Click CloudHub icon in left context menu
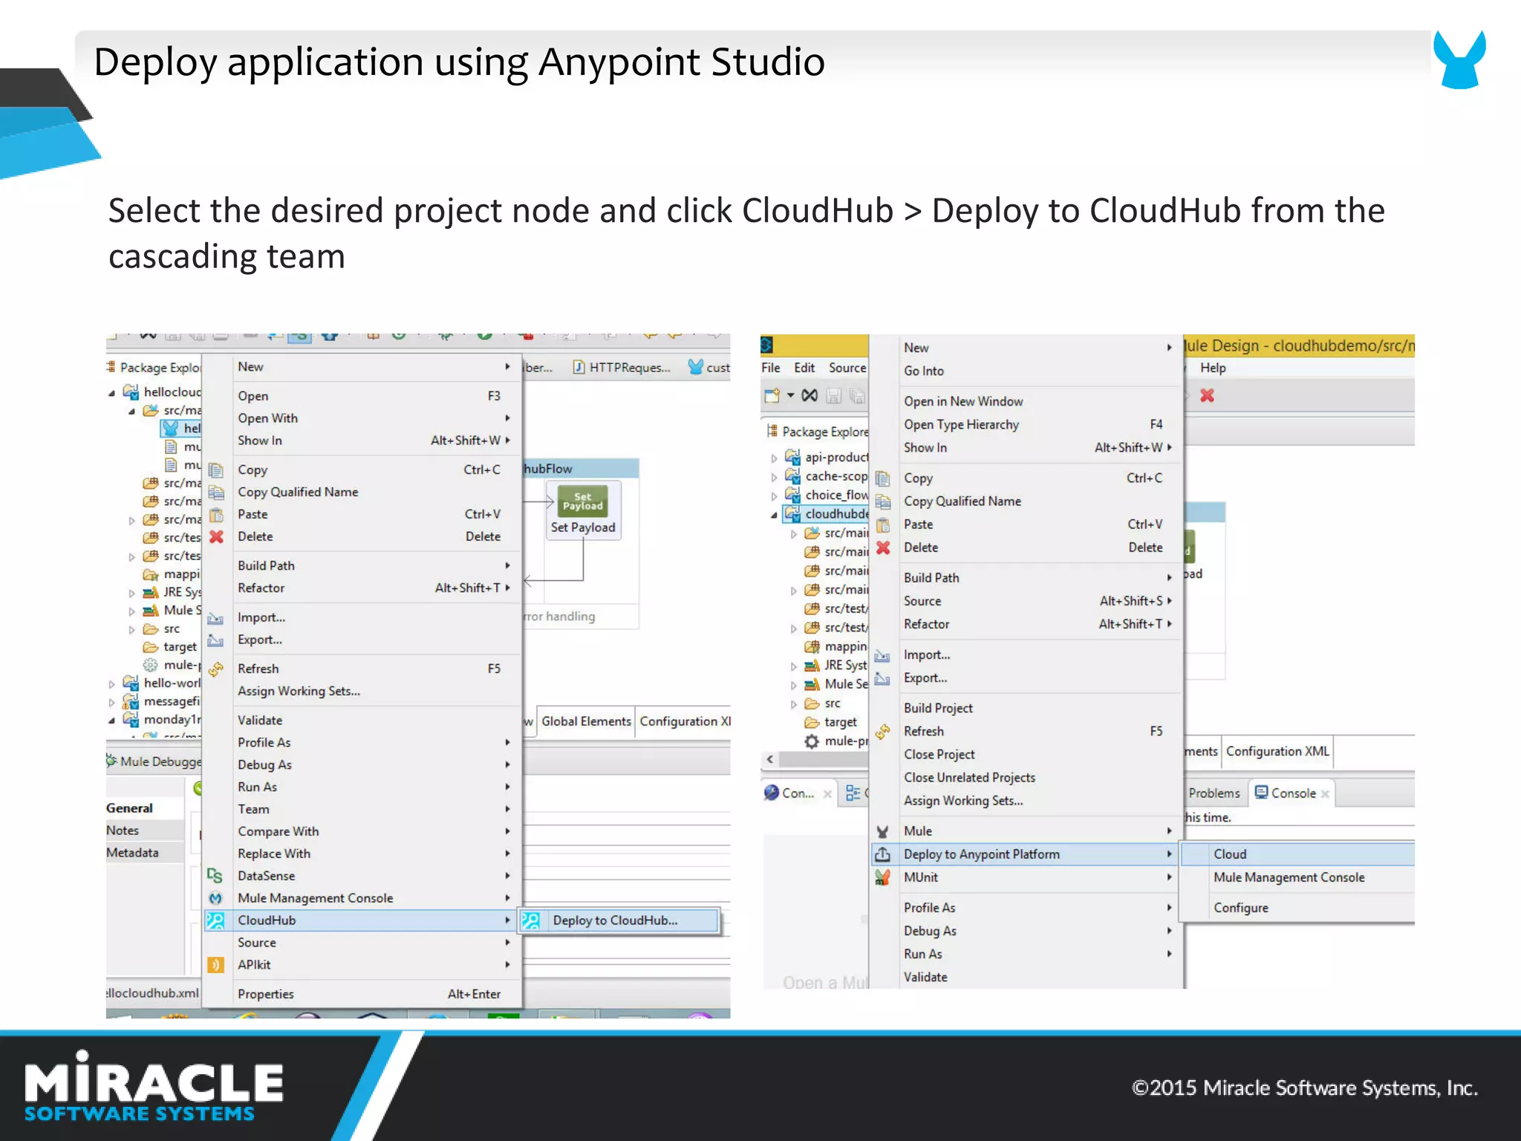This screenshot has width=1521, height=1141. point(215,920)
